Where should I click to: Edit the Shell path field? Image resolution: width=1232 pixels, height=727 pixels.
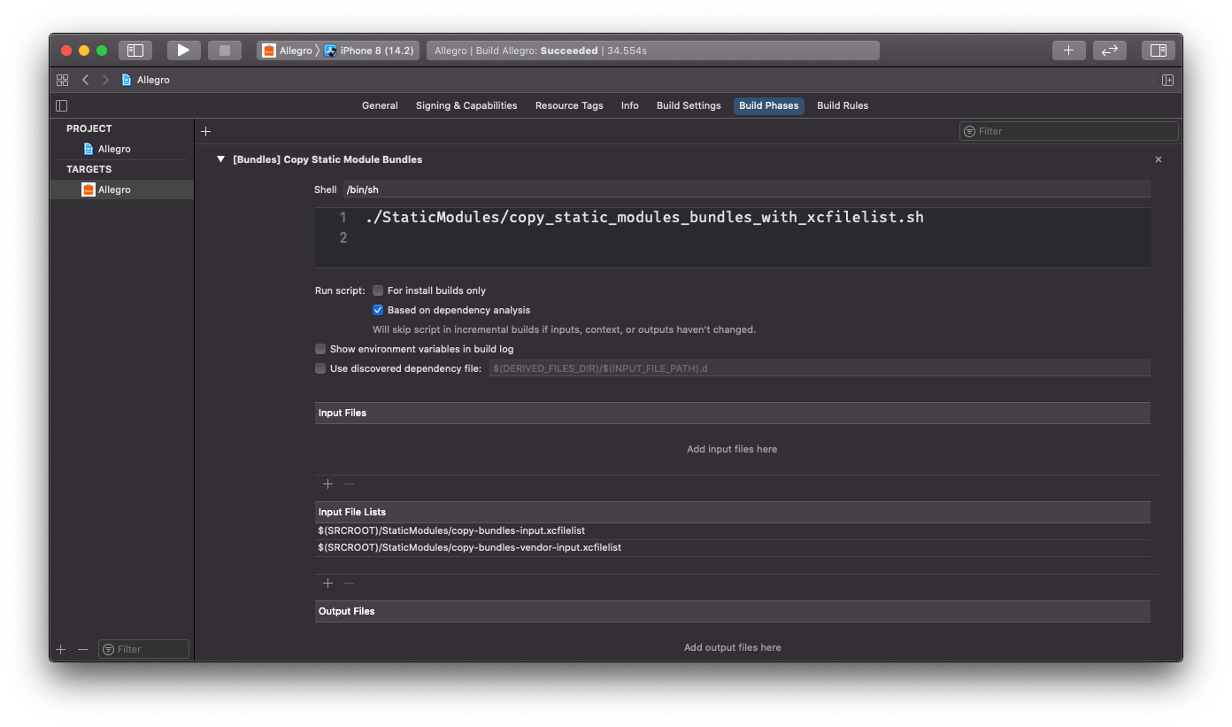point(746,189)
